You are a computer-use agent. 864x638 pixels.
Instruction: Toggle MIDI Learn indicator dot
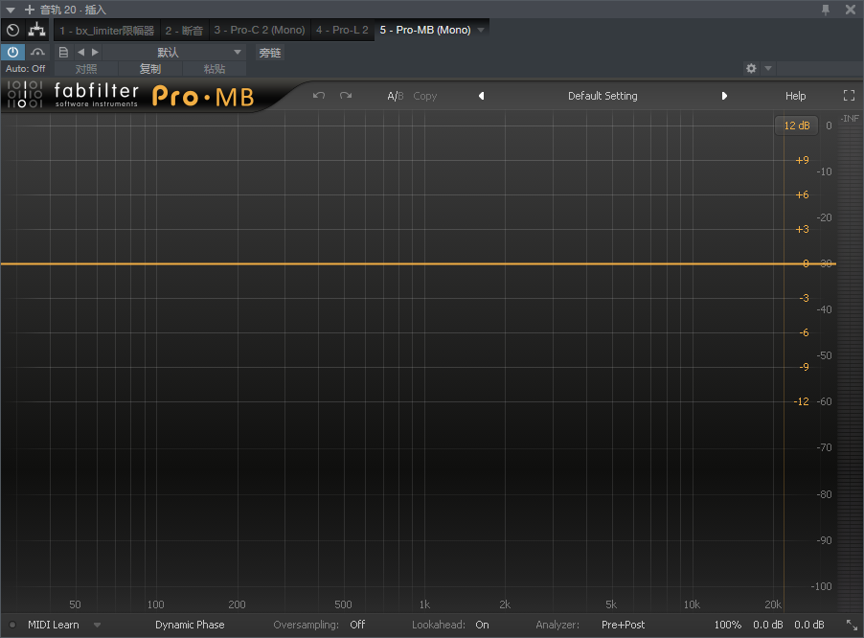[x=12, y=625]
